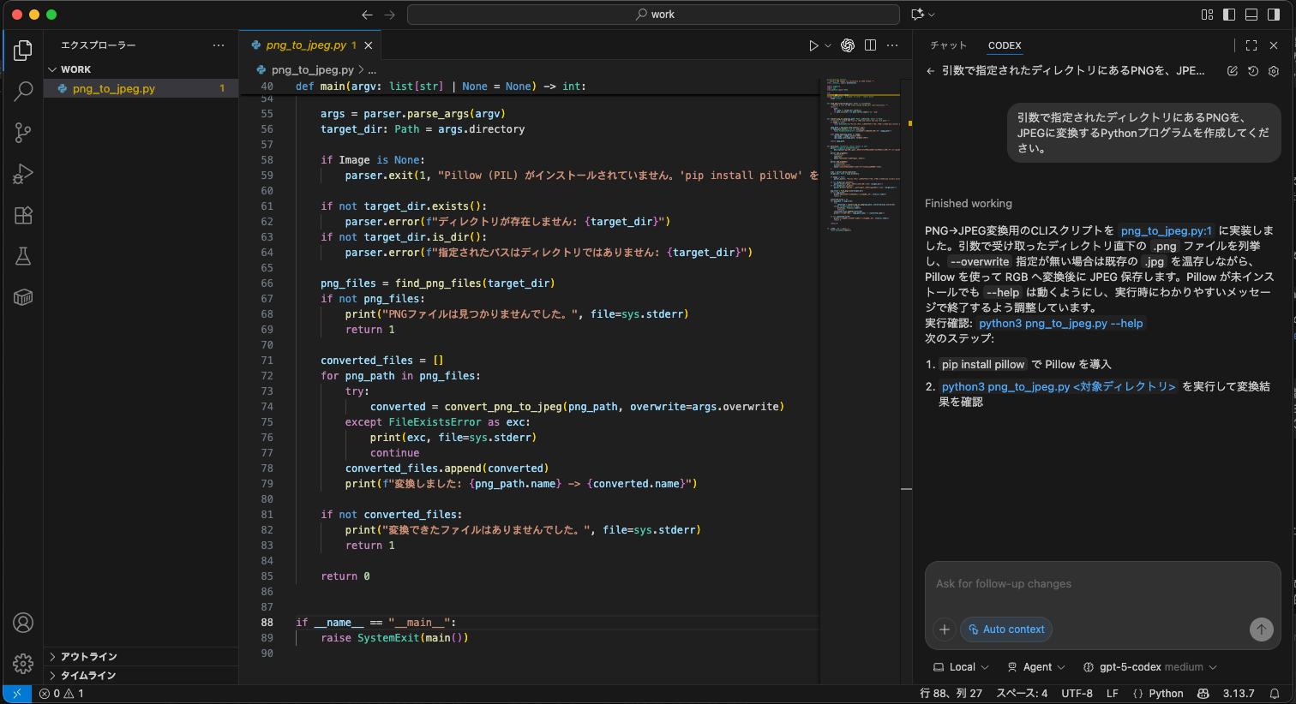Click the Python language indicator in status bar
The height and width of the screenshot is (704, 1296).
pos(1167,694)
